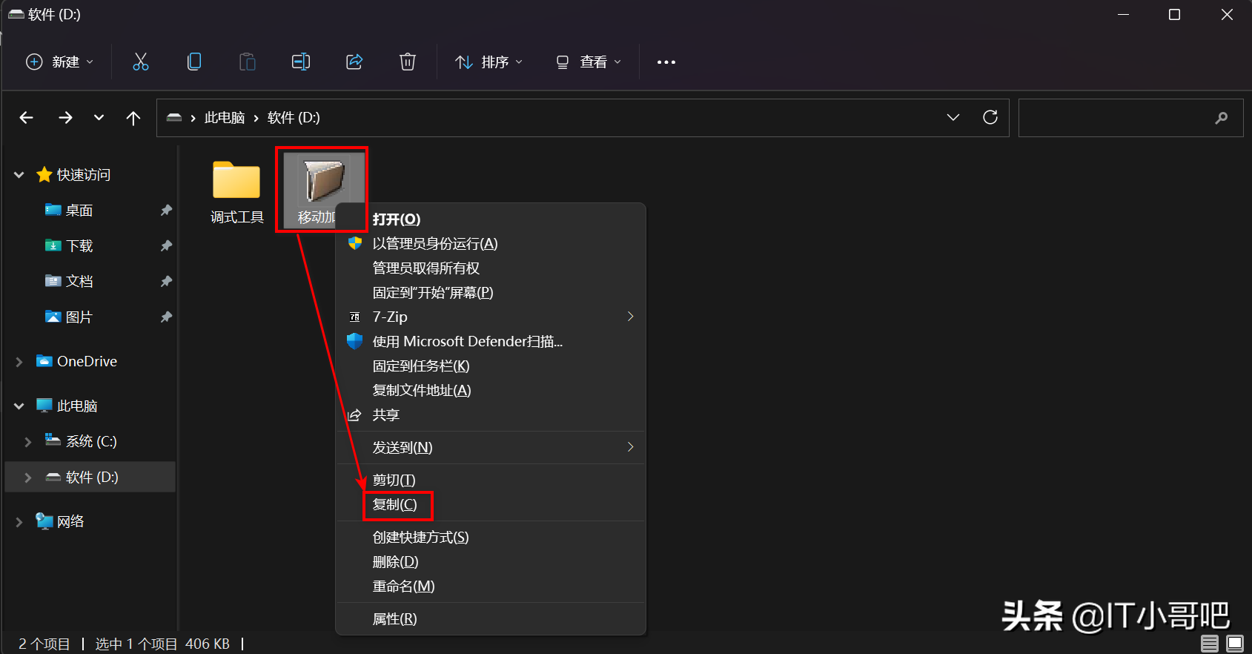The image size is (1252, 654).
Task: Choose 打开(O) in context menu
Action: (x=491, y=219)
